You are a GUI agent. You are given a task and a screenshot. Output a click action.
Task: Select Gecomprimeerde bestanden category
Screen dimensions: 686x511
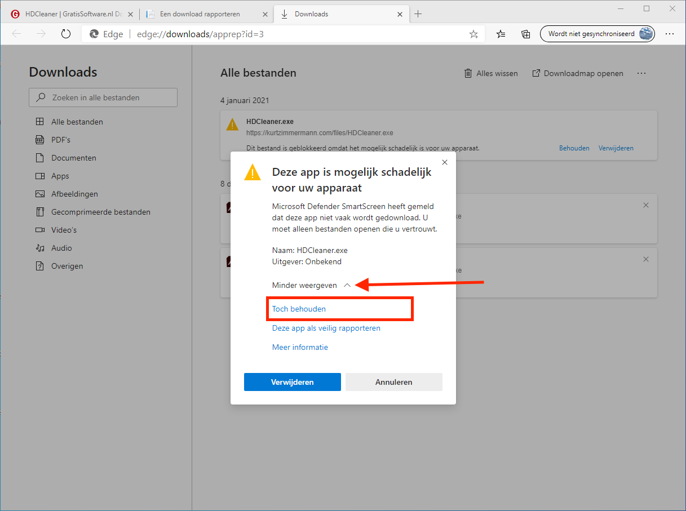(100, 212)
